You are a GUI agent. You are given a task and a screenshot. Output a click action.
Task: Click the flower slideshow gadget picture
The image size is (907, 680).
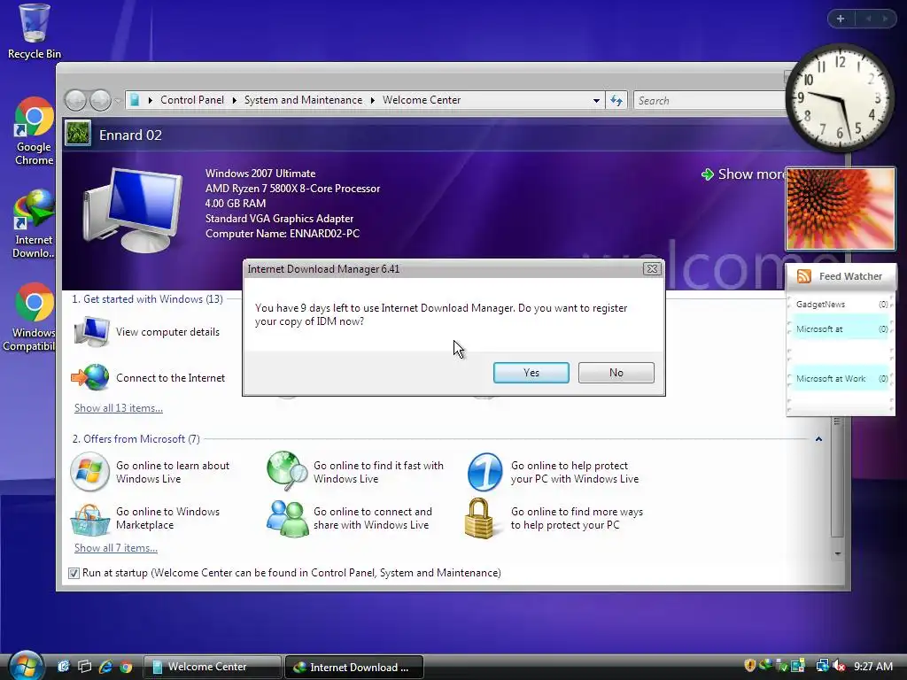click(x=841, y=209)
